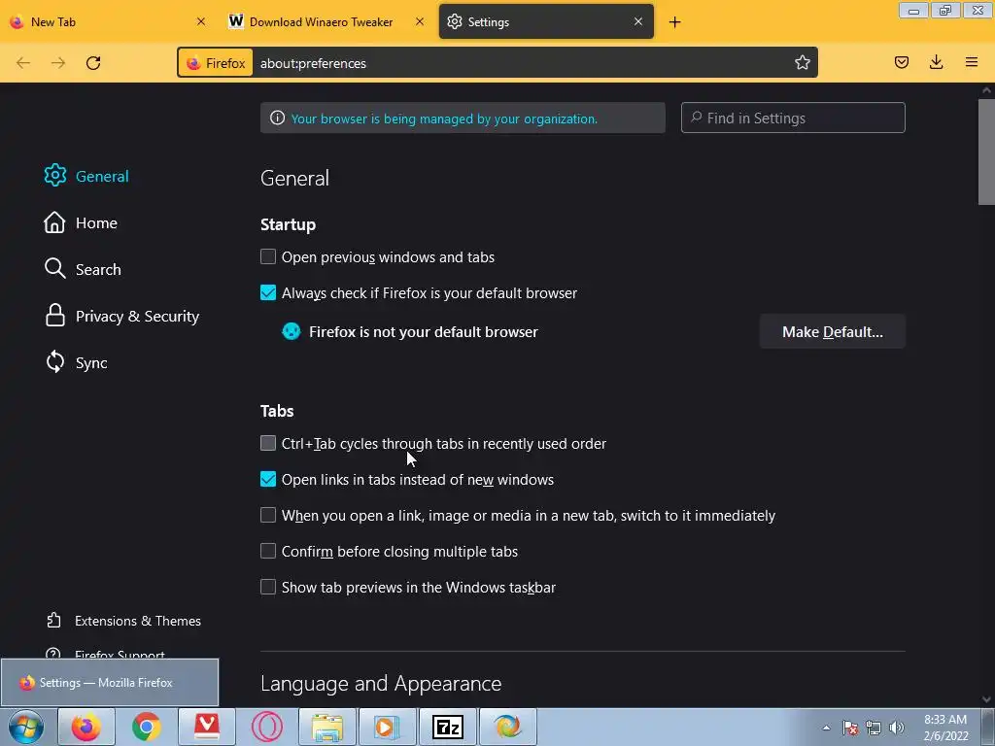Open the managed by your organization link
Image resolution: width=995 pixels, height=746 pixels.
(x=444, y=119)
